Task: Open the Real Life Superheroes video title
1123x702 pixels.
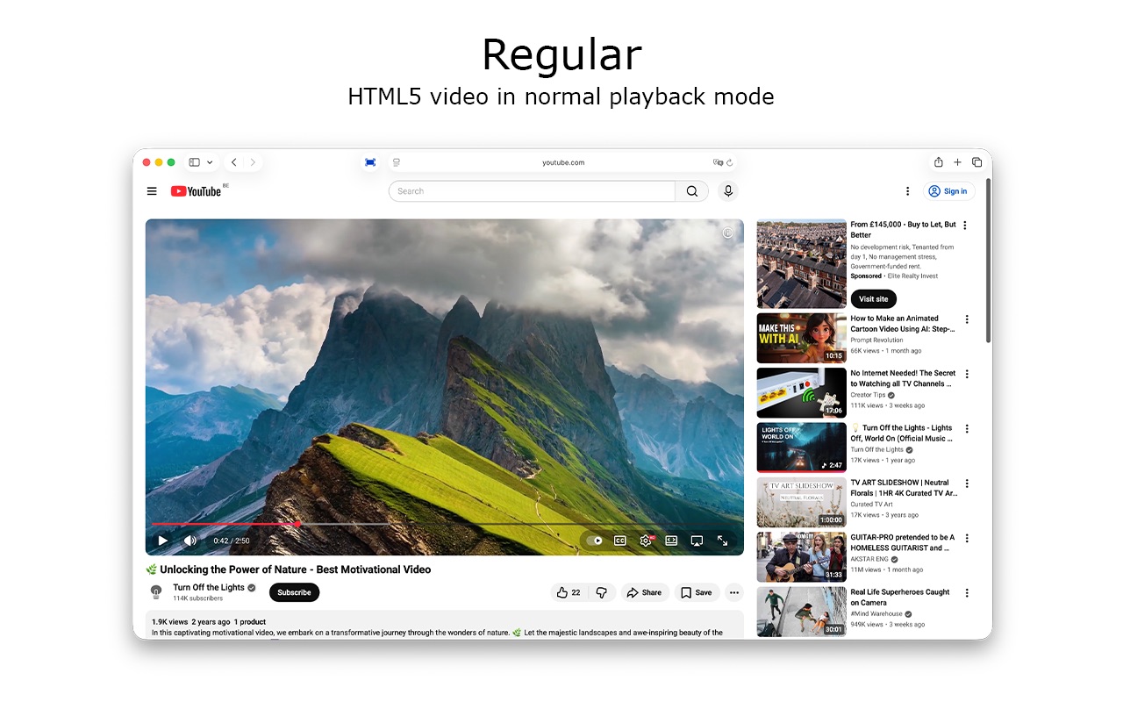Action: [x=900, y=598]
